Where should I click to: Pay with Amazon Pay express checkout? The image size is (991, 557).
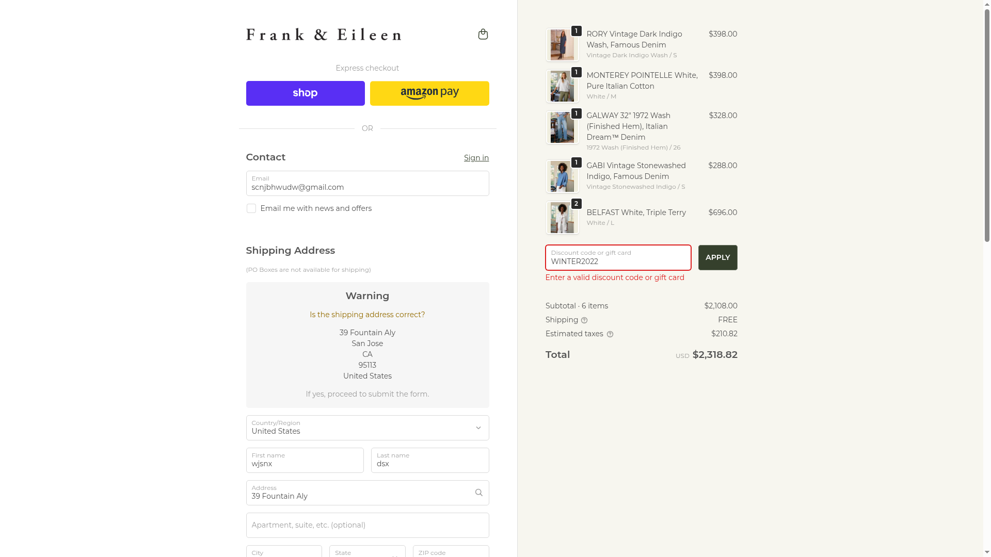pos(429,93)
